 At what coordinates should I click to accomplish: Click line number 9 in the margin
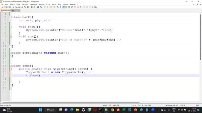click(x=5, y=40)
